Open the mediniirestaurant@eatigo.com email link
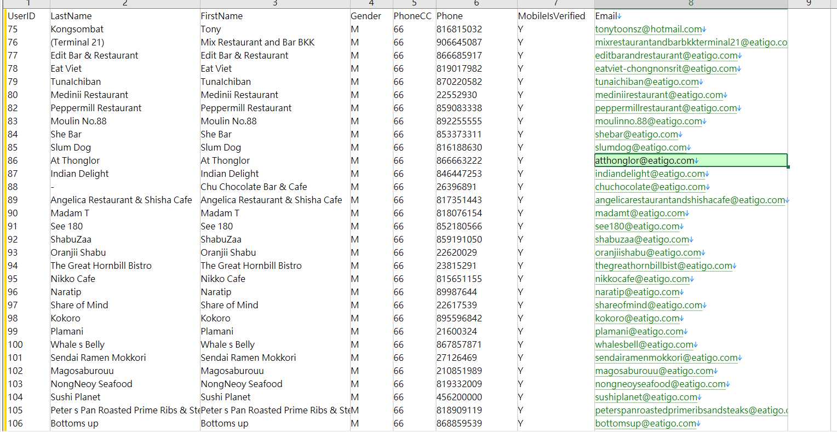Viewport: 837px width, 432px height. click(659, 95)
